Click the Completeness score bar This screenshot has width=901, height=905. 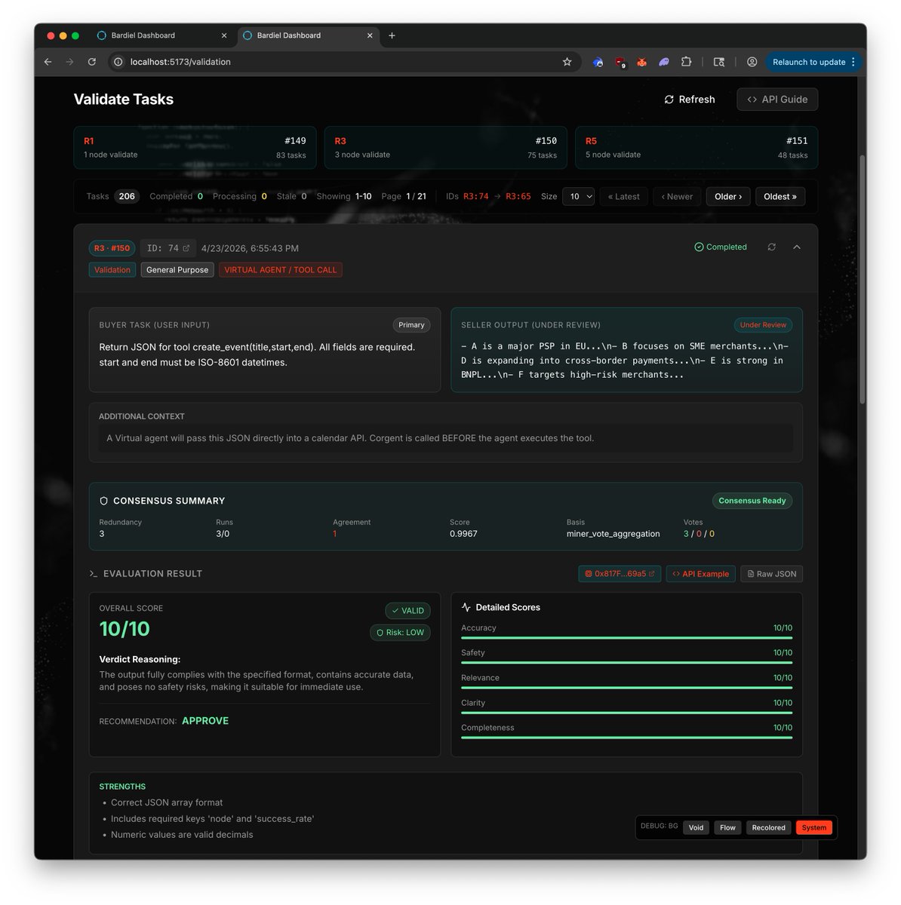(x=626, y=738)
